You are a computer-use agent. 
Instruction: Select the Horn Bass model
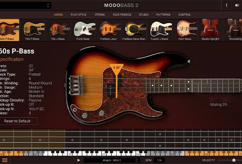coord(185,30)
